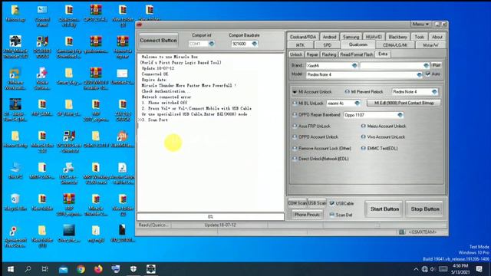Select OPPO Account Unlock radio option

[x=295, y=137]
